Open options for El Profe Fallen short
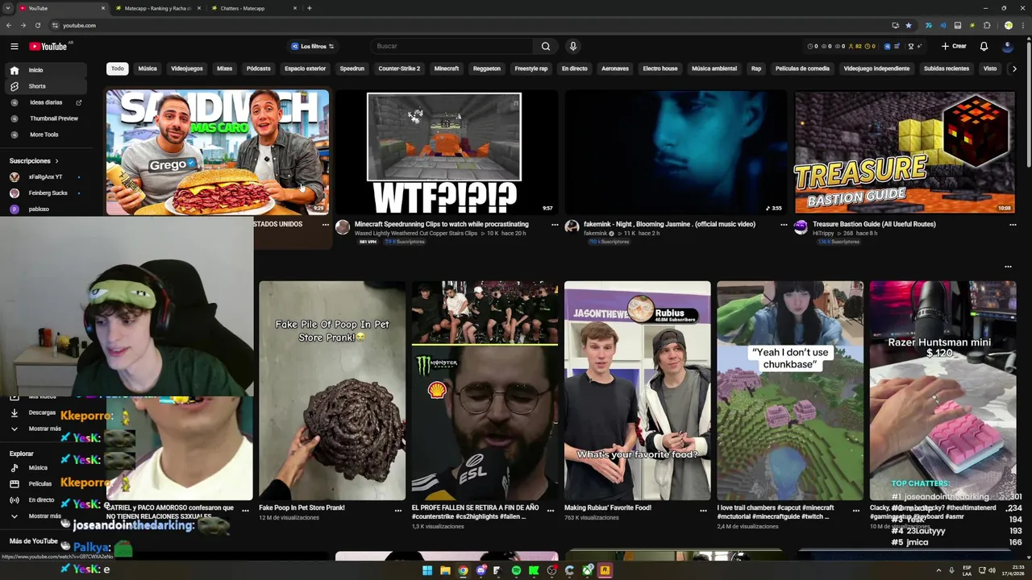 tap(551, 511)
